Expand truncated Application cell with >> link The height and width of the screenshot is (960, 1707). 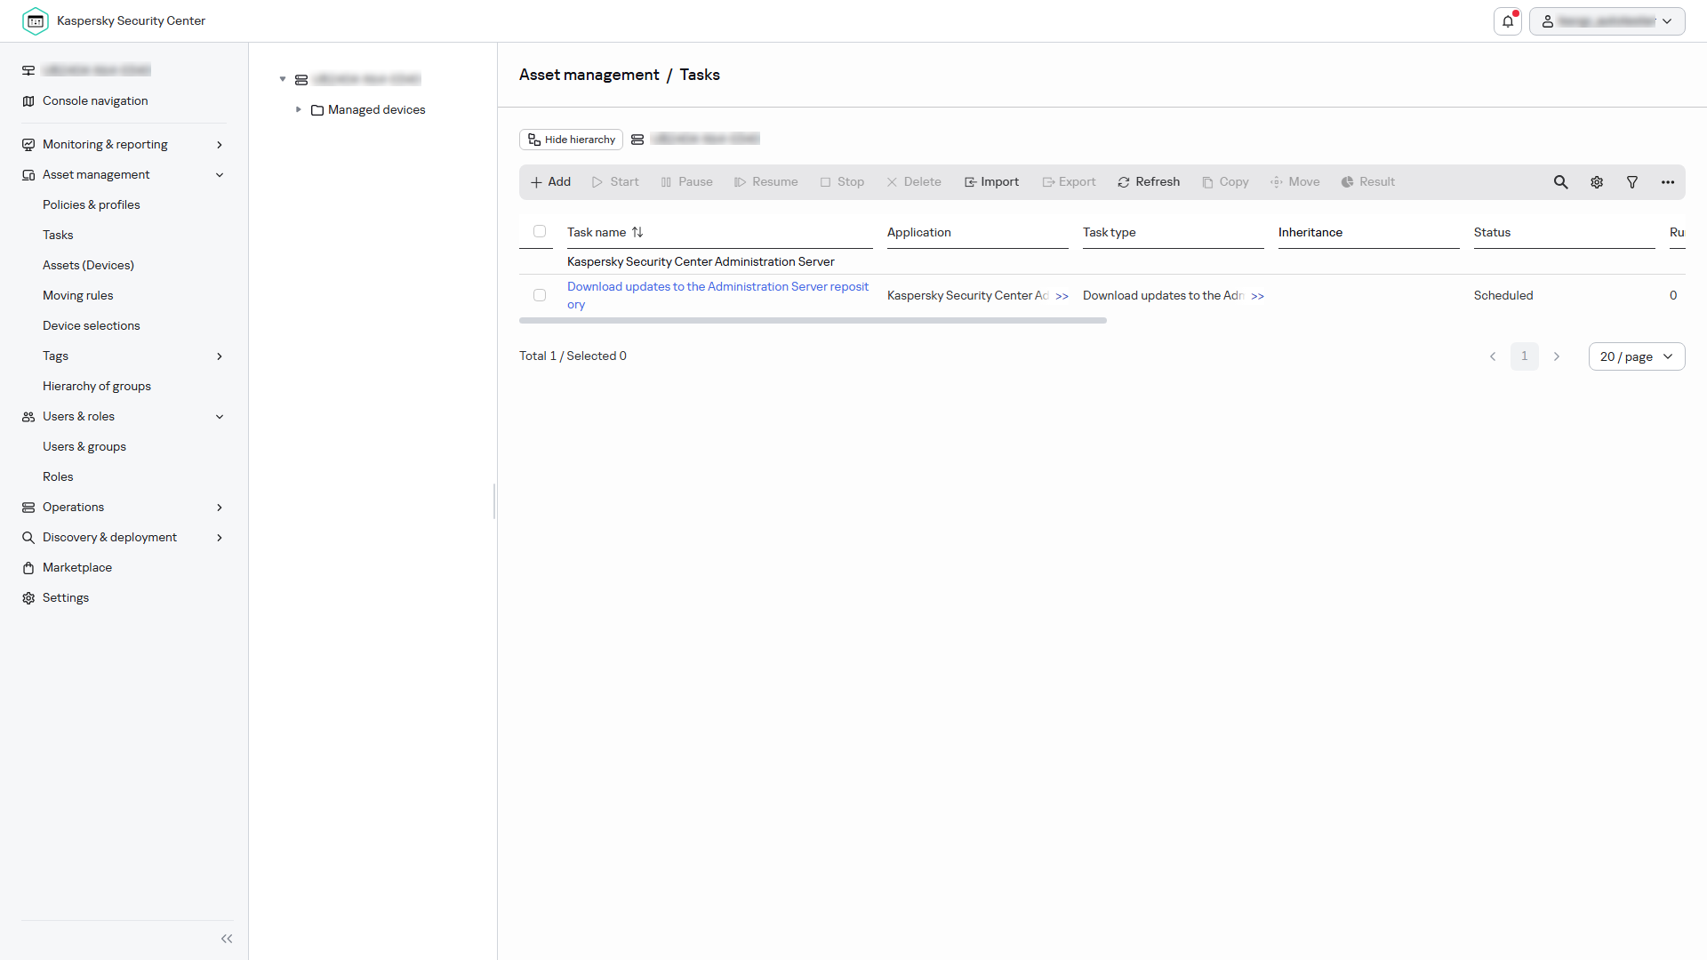[1062, 296]
